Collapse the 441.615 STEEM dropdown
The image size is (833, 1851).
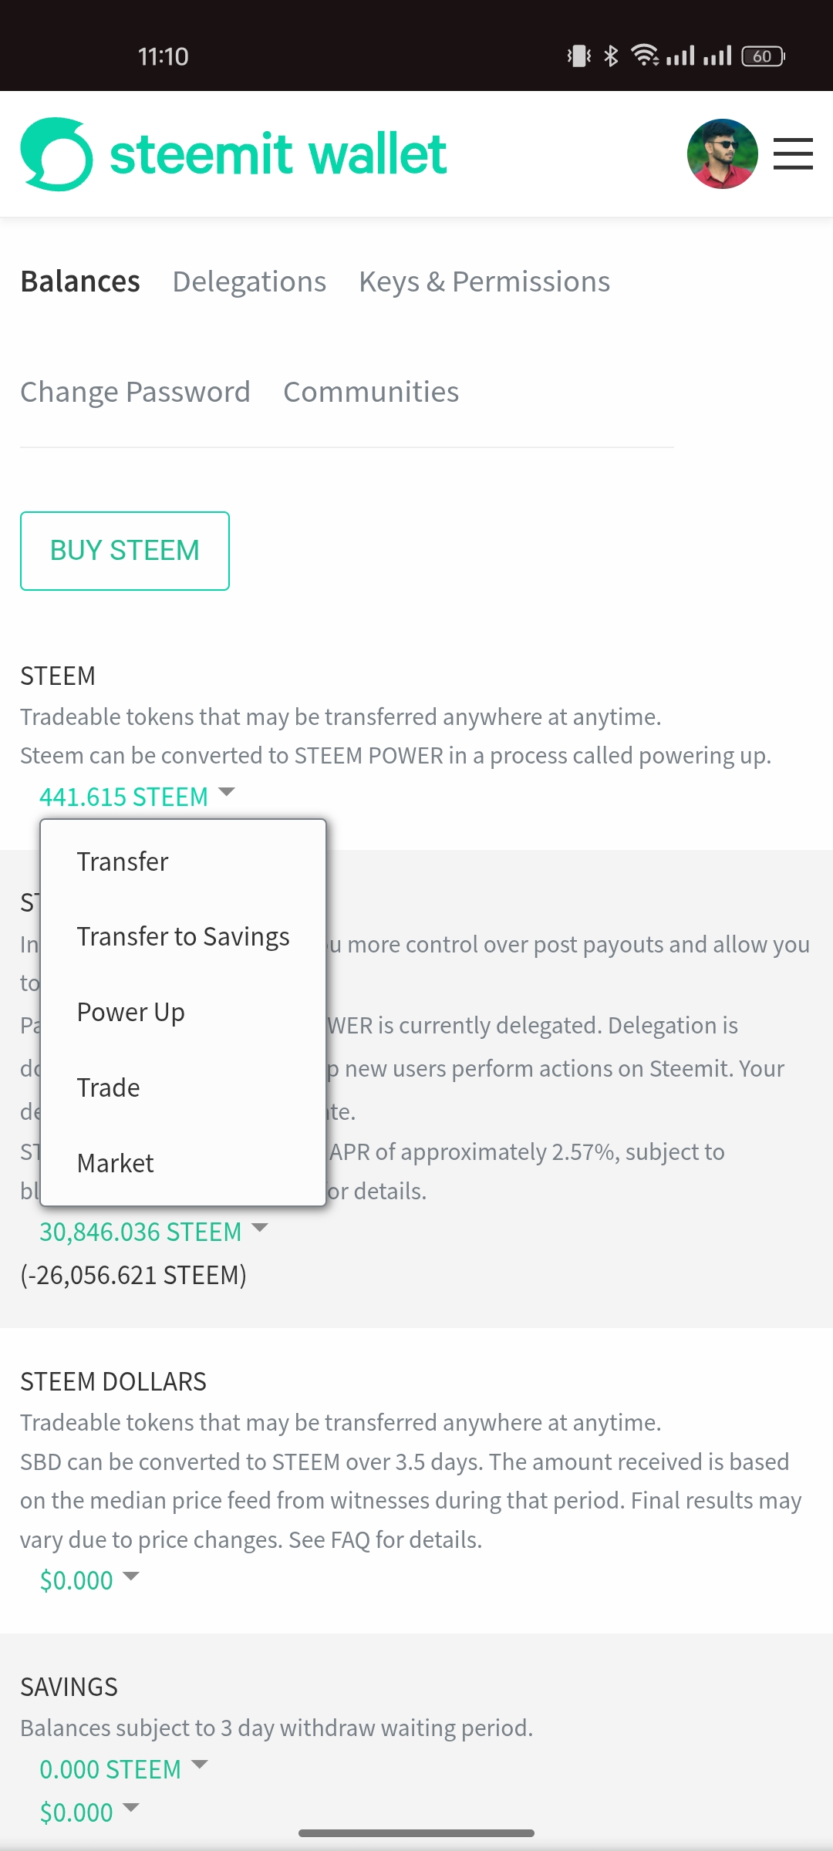click(137, 796)
